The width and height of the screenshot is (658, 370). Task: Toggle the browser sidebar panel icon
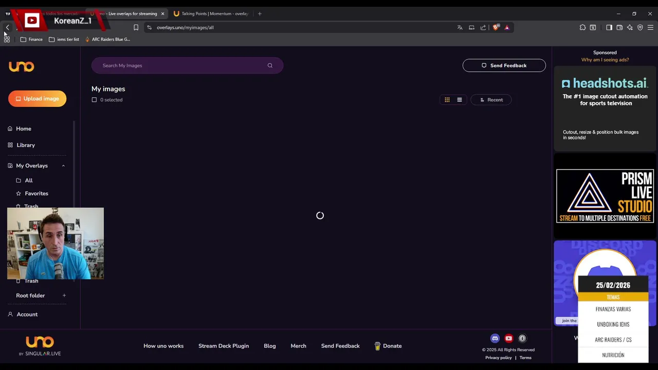tap(609, 27)
